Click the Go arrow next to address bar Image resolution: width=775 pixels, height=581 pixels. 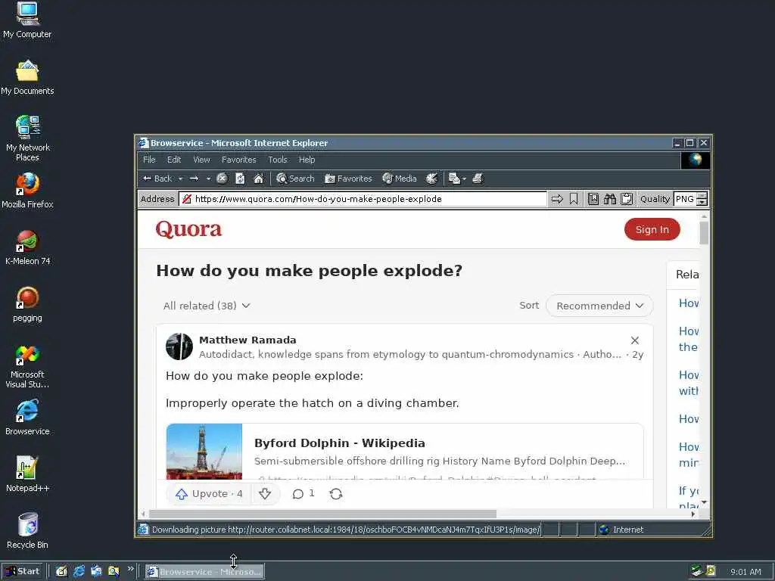tap(557, 199)
